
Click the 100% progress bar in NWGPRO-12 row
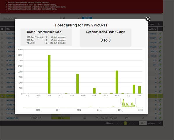click(x=61, y=118)
